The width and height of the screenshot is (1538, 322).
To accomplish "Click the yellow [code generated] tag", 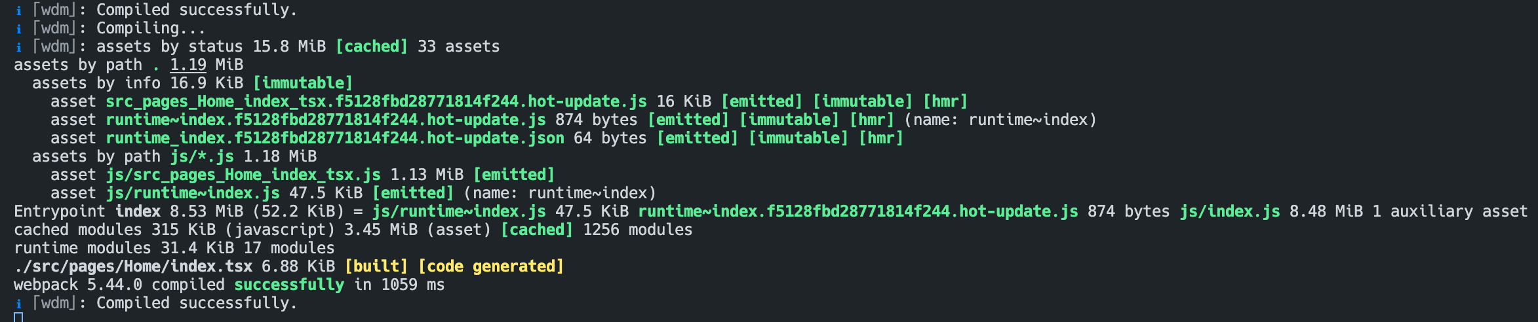I will (491, 266).
